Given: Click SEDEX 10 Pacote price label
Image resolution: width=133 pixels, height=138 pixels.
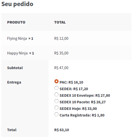Looking at the screenshot, I should click(x=83, y=102).
